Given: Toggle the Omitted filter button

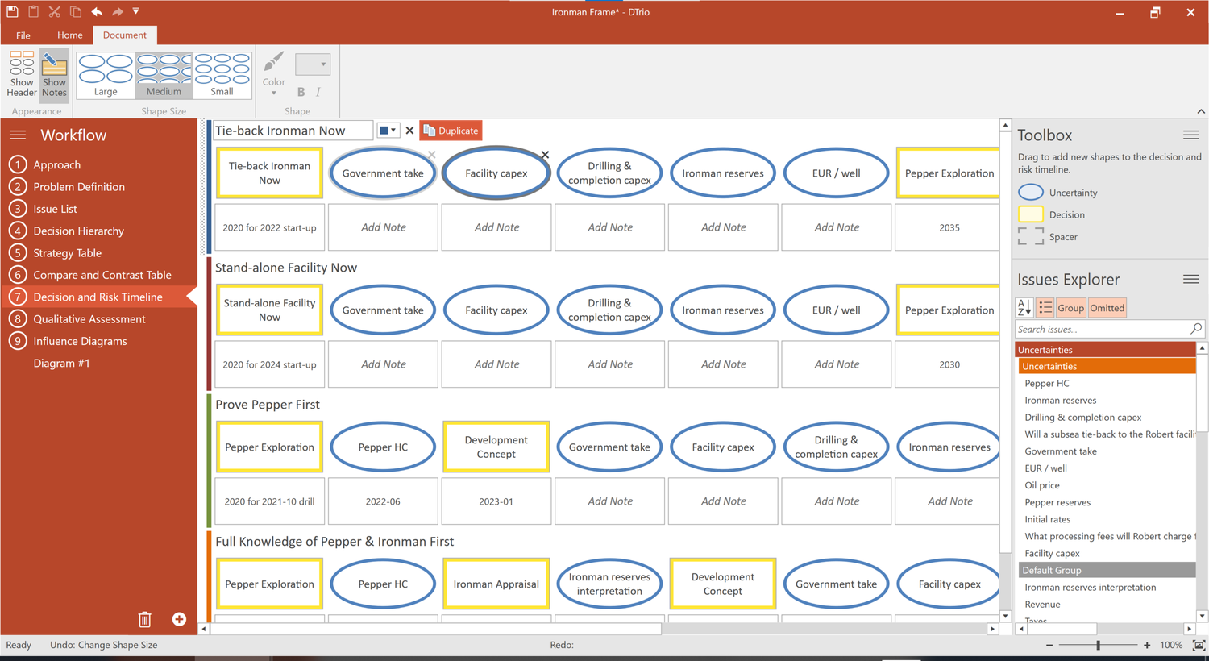Looking at the screenshot, I should (x=1107, y=308).
